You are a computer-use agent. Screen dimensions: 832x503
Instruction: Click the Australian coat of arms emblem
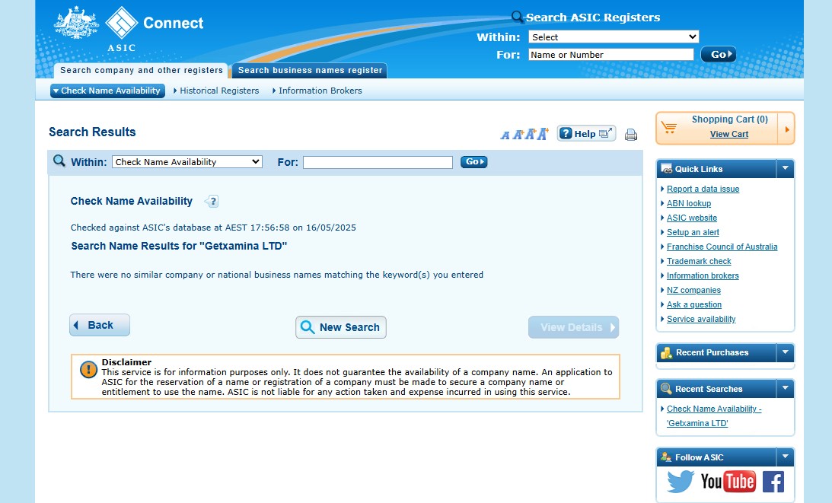click(77, 22)
